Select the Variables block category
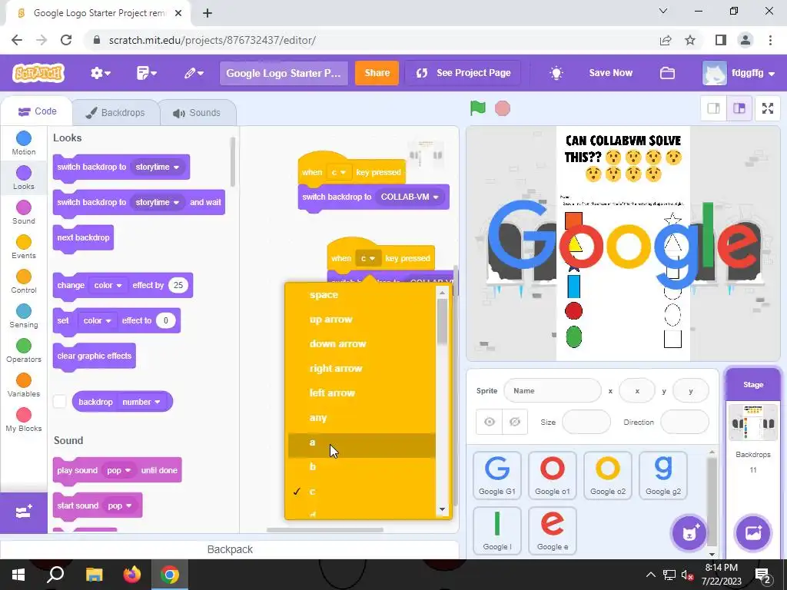Screen dimensions: 787x590 24,386
